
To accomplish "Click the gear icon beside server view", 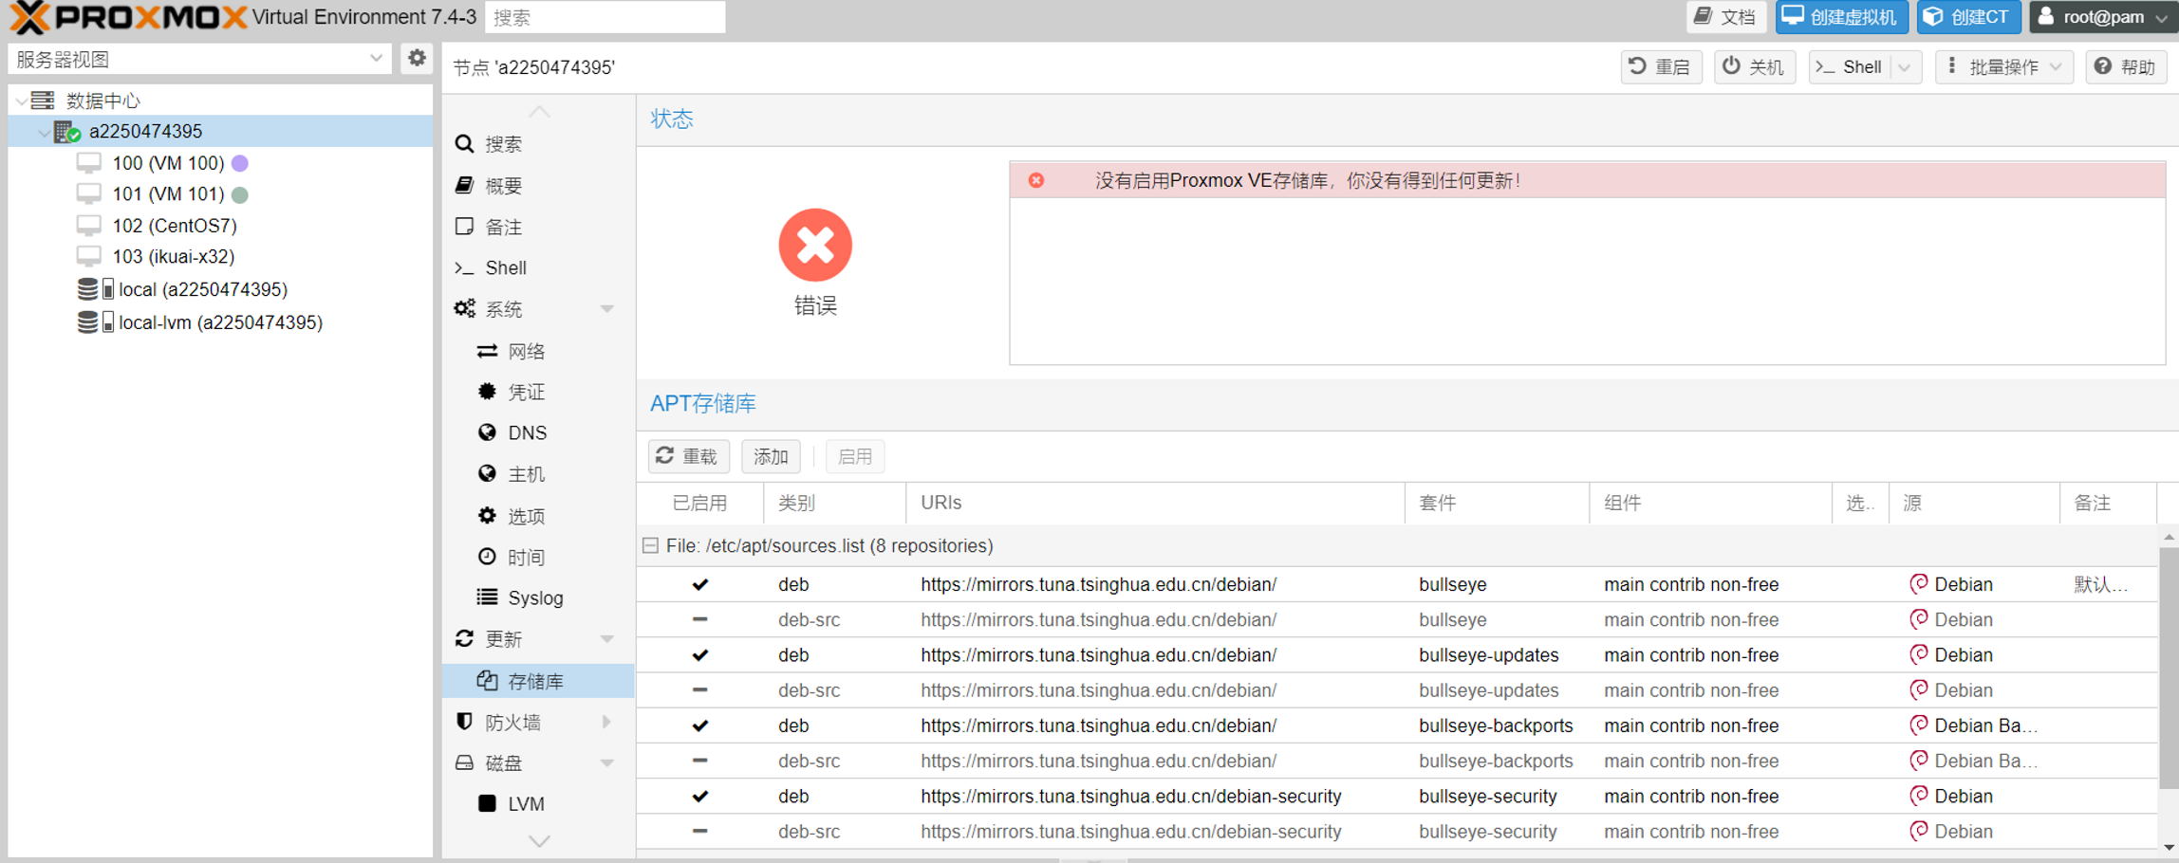I will click(417, 59).
